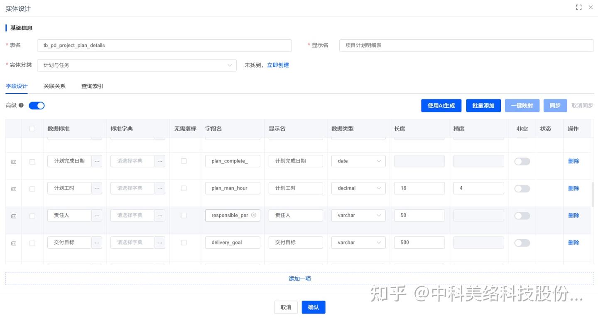
Task: Tick the select-all checkbox in table header
Action: pos(32,129)
